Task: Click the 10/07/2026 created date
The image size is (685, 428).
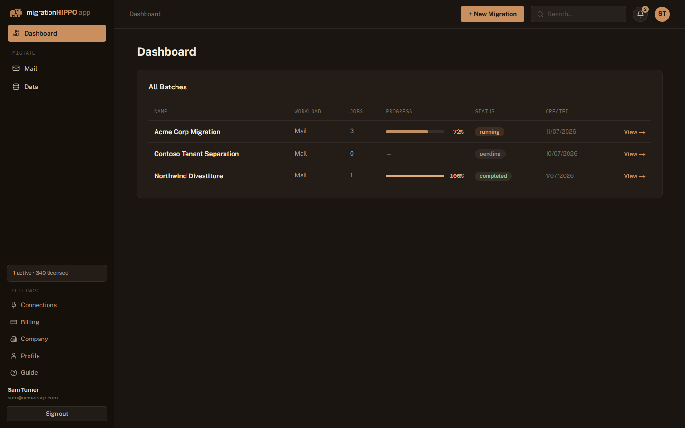Action: (x=561, y=154)
